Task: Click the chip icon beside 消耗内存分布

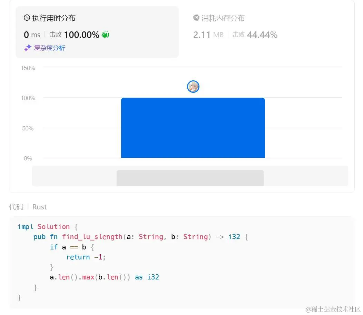Action: [x=196, y=18]
